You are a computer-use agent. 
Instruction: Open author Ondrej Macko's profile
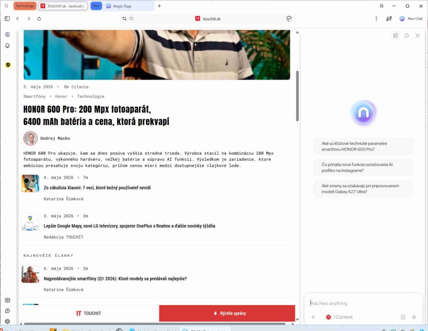(x=55, y=138)
